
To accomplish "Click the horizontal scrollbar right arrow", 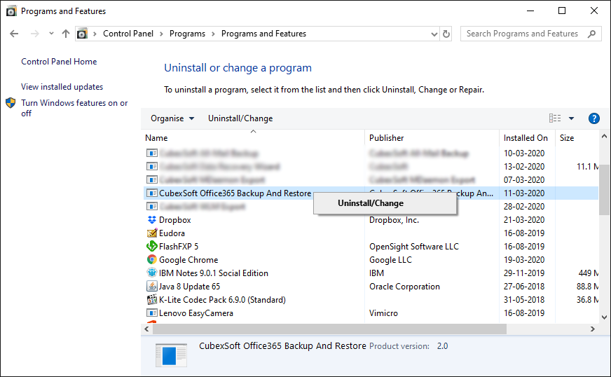I will pyautogui.click(x=593, y=329).
